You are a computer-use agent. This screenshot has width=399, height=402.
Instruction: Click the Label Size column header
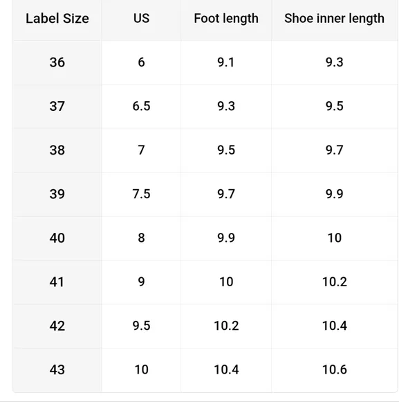click(x=57, y=19)
